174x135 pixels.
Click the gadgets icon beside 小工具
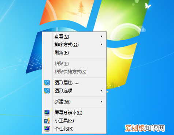47,121
